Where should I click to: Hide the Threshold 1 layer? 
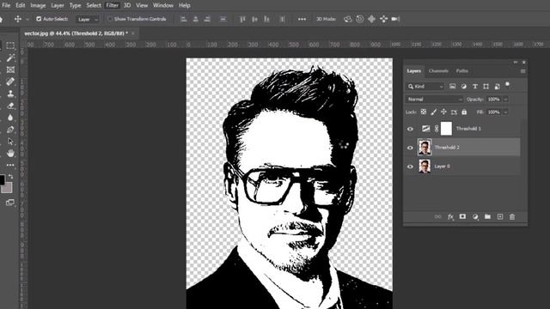(410, 129)
